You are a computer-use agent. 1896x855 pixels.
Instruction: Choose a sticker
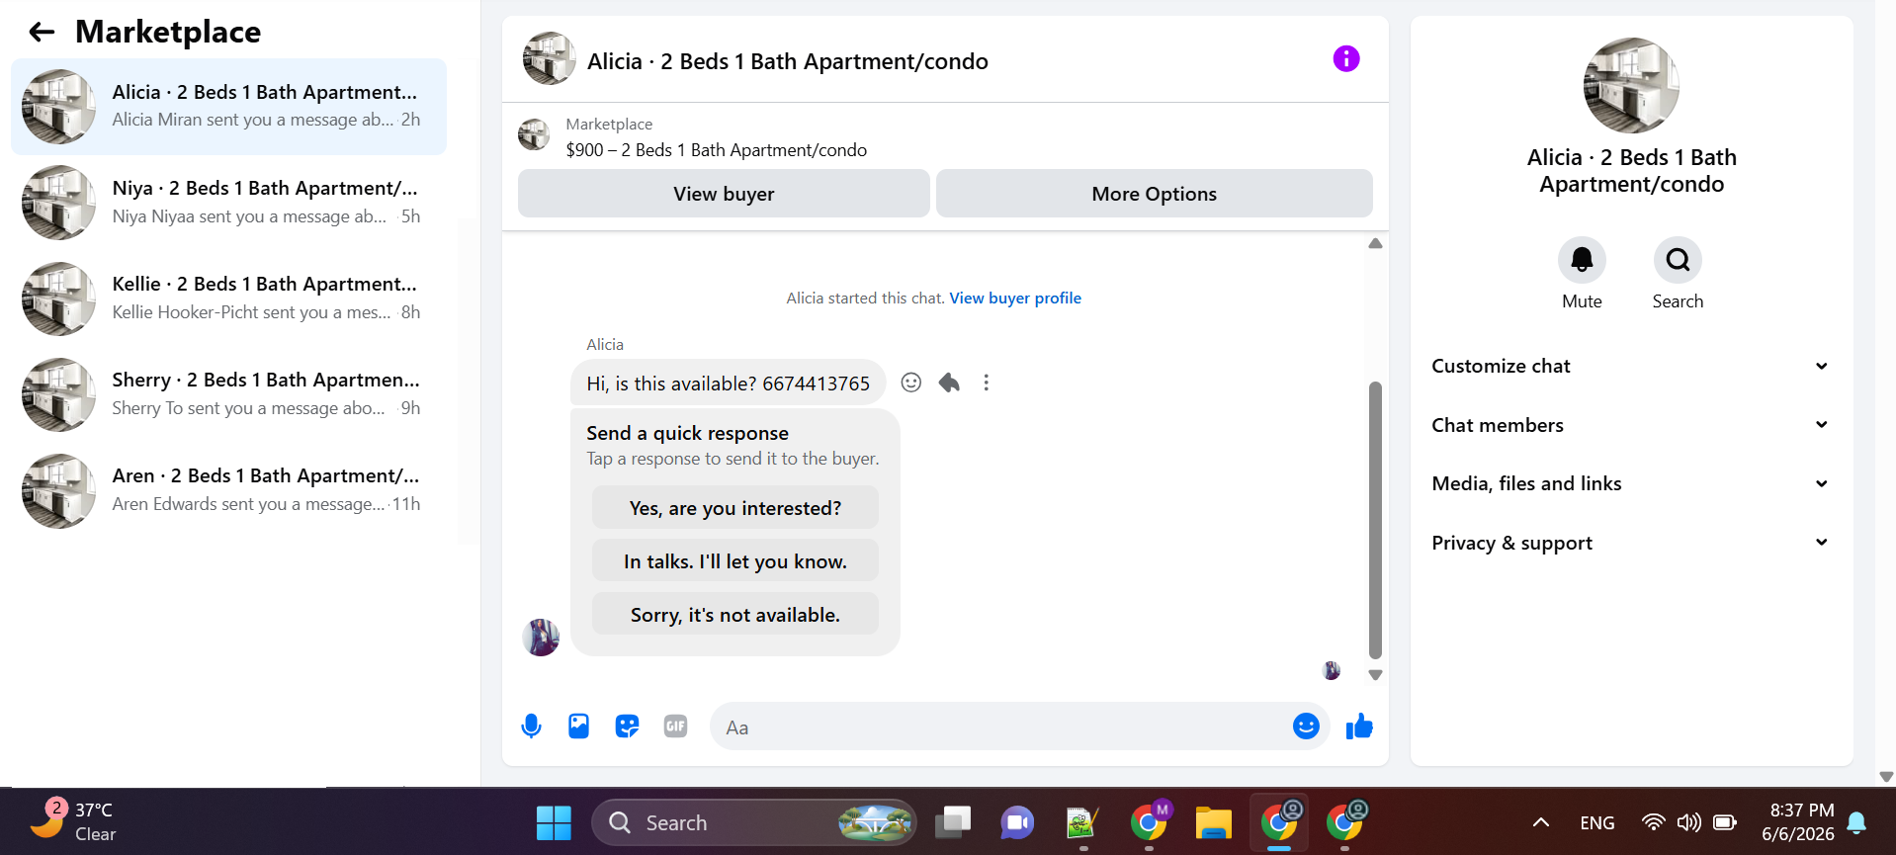click(x=627, y=727)
